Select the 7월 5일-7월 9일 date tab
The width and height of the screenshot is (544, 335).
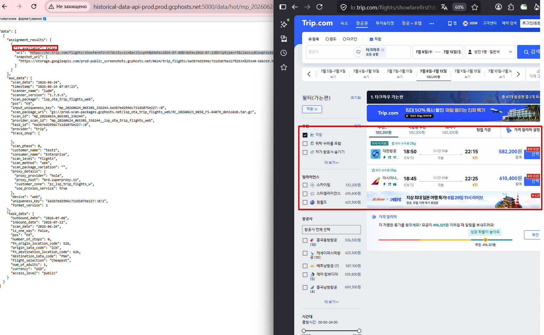point(333,74)
